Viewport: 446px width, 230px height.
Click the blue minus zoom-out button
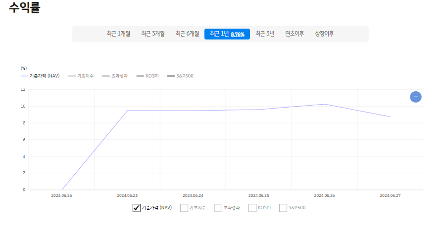tap(416, 97)
